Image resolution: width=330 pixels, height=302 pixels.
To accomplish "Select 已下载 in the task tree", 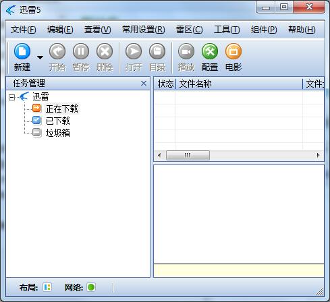I will tap(58, 121).
